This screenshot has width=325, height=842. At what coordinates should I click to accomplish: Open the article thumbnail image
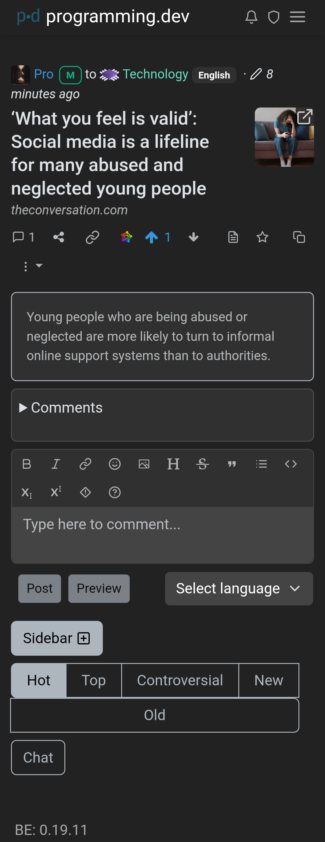284,137
